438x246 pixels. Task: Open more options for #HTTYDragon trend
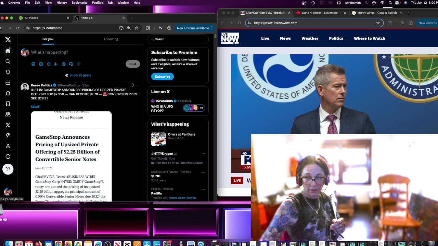tap(203, 153)
